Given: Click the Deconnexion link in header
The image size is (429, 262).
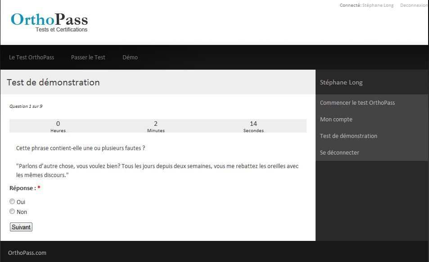Looking at the screenshot, I should tap(414, 5).
